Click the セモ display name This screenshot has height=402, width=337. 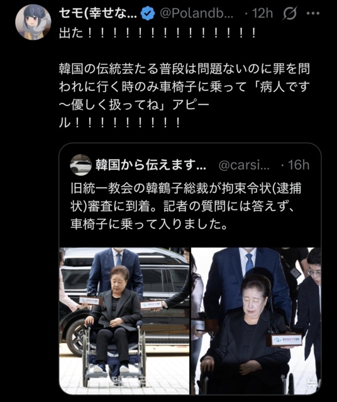tap(98, 13)
